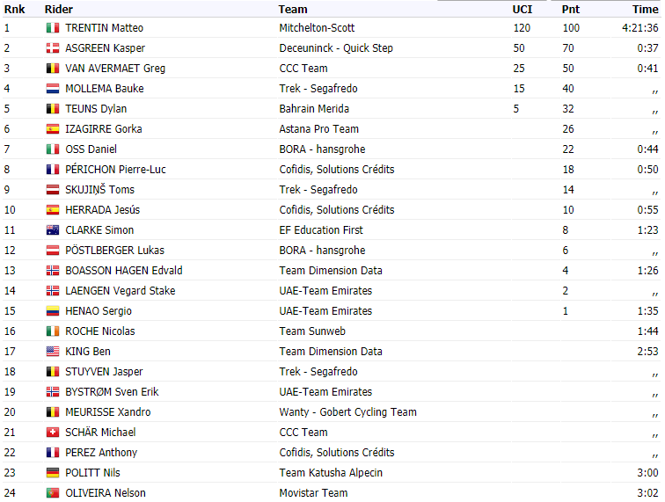Sort by the UCI column header
Viewport: 665px width, 502px height.
coord(522,9)
